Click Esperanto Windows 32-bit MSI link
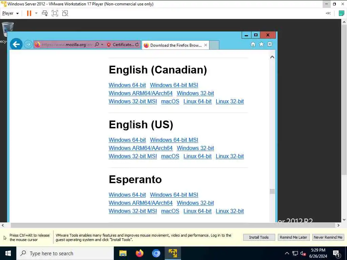 133,211
